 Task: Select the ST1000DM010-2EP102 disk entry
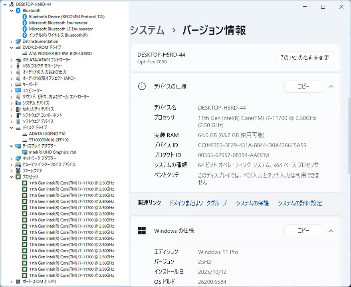click(49, 140)
